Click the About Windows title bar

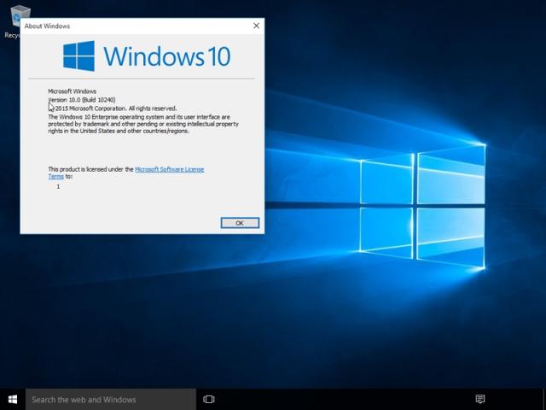point(128,26)
